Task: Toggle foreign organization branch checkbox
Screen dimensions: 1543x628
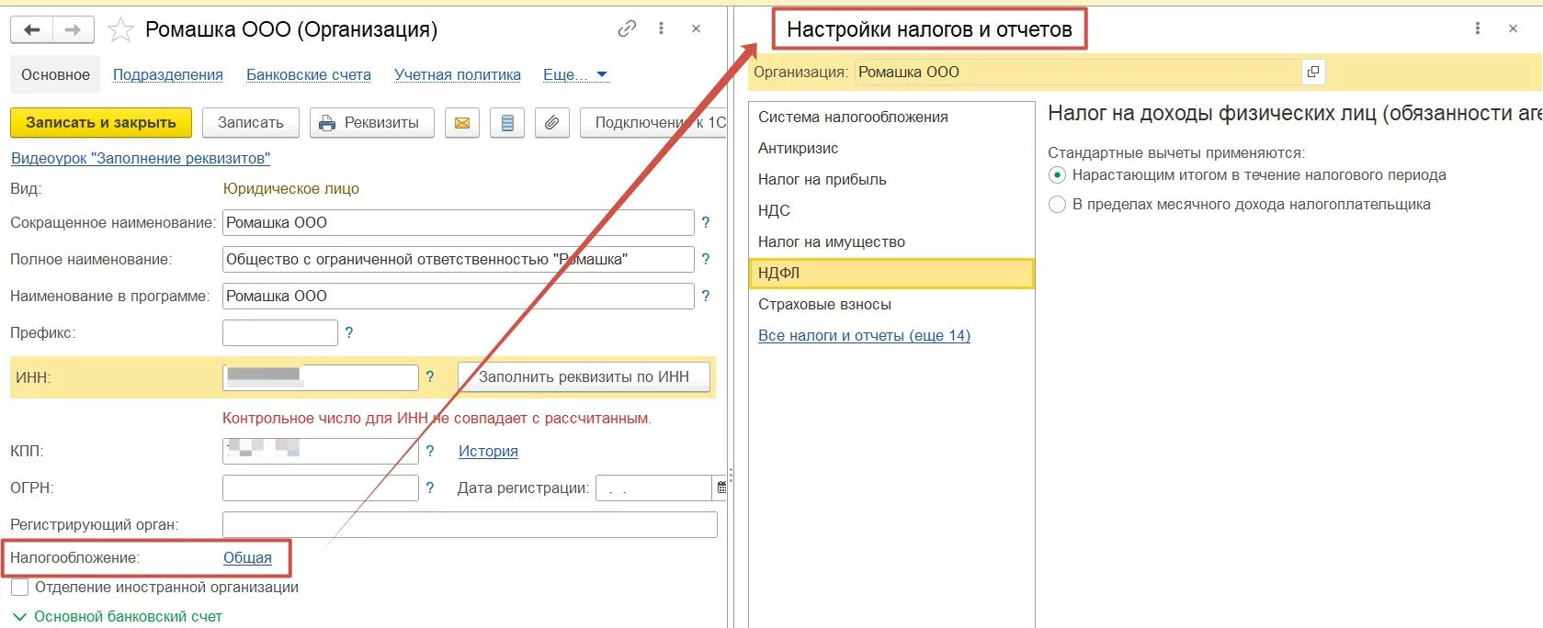Action: (19, 587)
